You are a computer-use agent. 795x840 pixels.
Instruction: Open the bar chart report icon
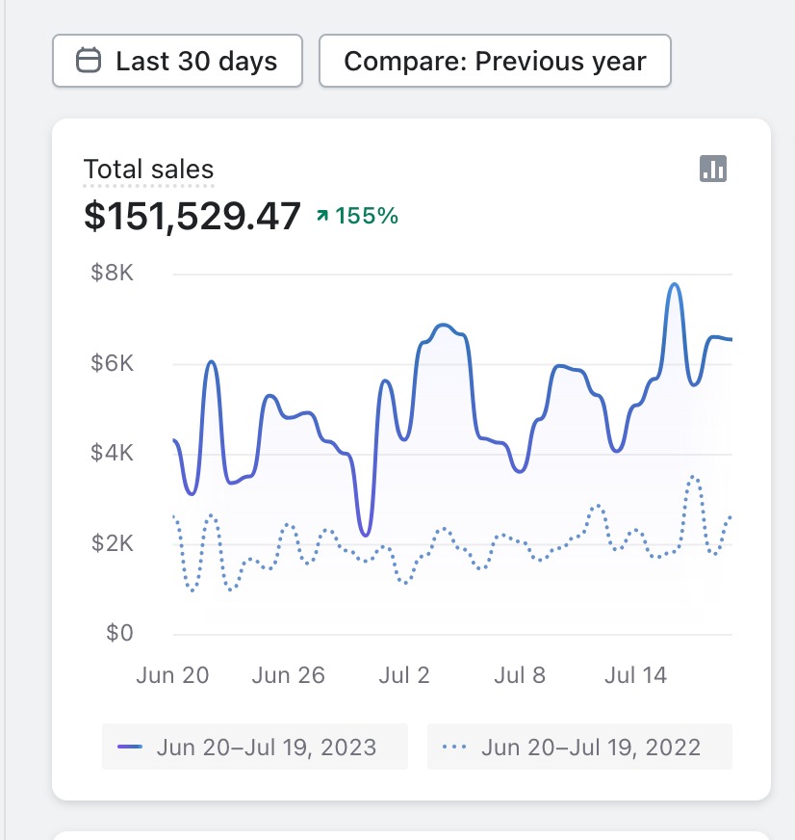click(x=713, y=169)
